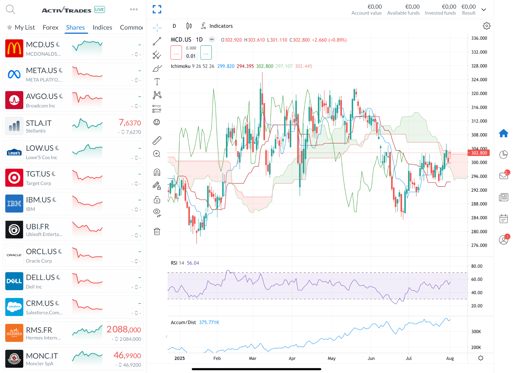Open the search magnifier icon
This screenshot has width=513, height=373.
point(11,9)
